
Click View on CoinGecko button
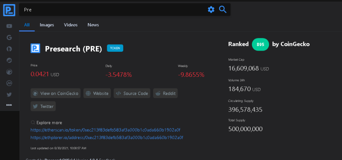[x=56, y=93]
